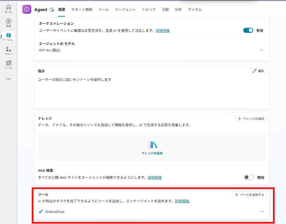Switch to the トピック tab
Screen dimensions: 286x224
[149, 9]
